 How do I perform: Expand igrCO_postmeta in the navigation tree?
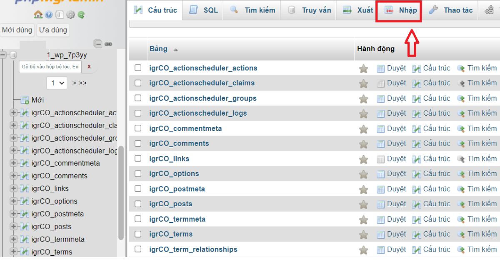(13, 214)
